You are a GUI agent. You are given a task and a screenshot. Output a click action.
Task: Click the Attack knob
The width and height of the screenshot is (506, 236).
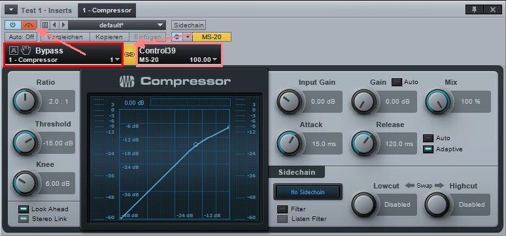coord(289,143)
